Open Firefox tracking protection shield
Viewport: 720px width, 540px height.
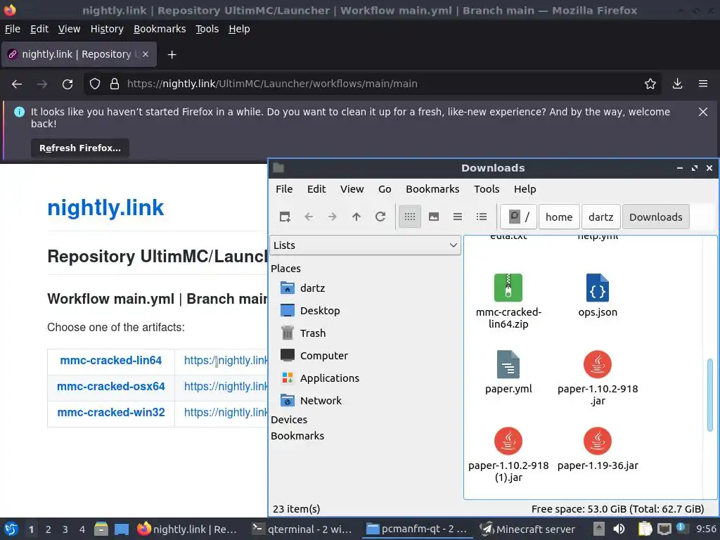click(95, 84)
